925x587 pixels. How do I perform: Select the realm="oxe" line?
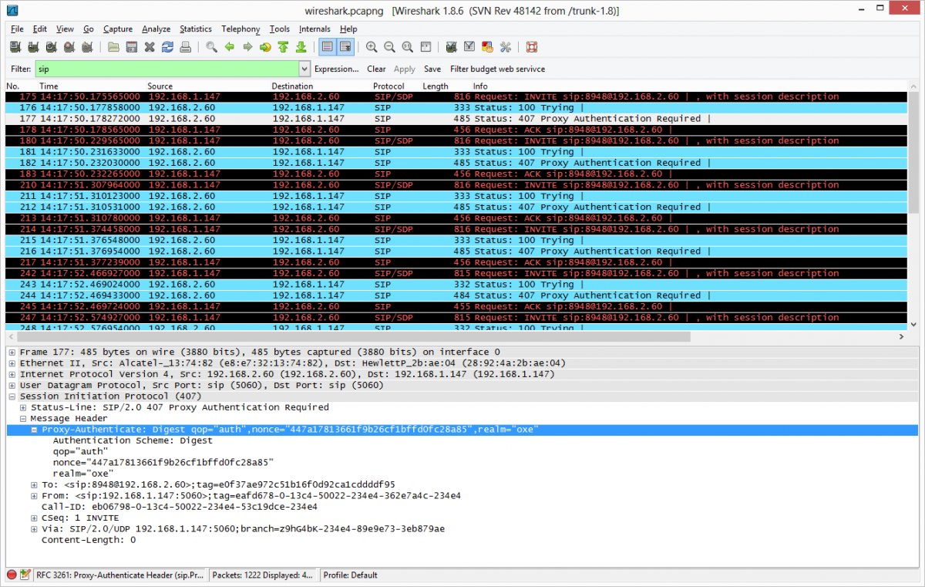[82, 474]
